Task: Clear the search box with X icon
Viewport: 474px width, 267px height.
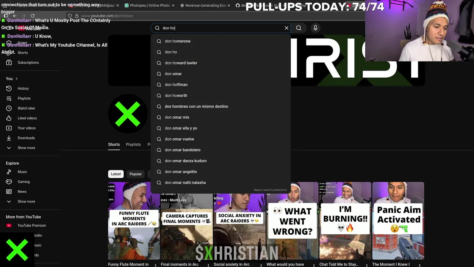Action: tap(287, 28)
